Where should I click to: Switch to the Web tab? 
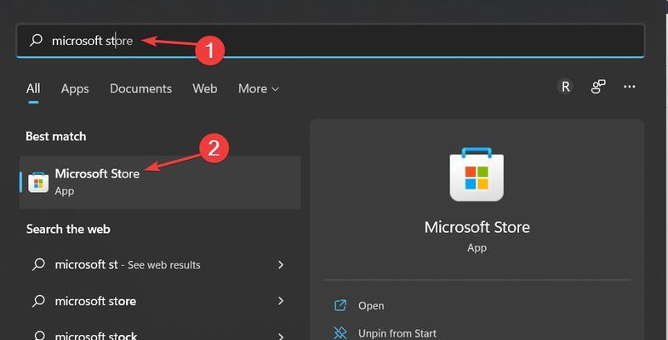tap(204, 88)
